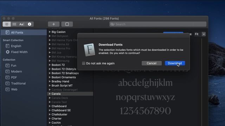
Task: Select the Fixed Width collection
Action: (19, 52)
